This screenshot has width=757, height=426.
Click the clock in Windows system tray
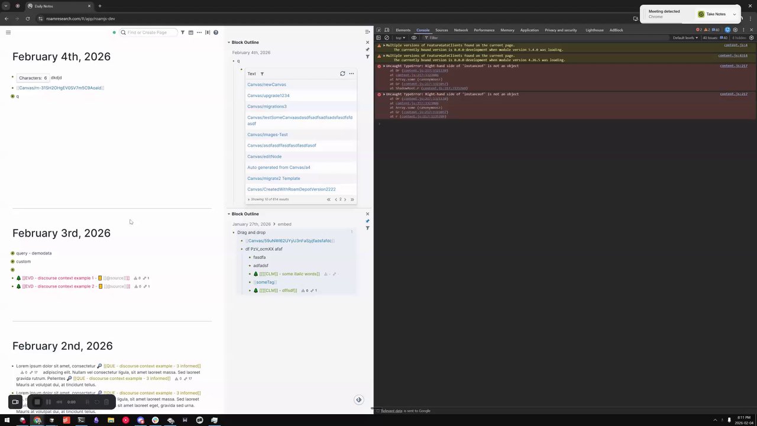tap(744, 420)
